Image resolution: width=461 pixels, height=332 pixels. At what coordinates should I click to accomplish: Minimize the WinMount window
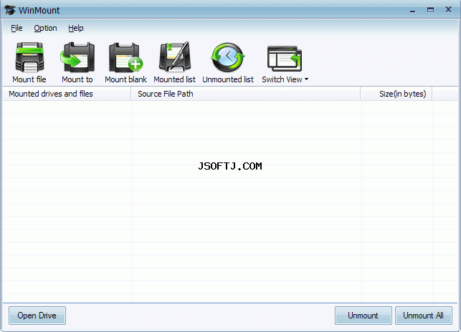click(x=413, y=11)
